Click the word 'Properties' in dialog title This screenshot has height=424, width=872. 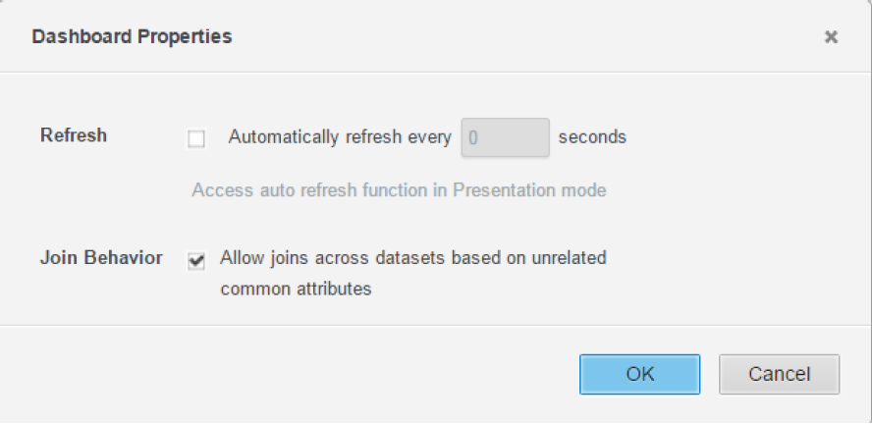click(188, 37)
